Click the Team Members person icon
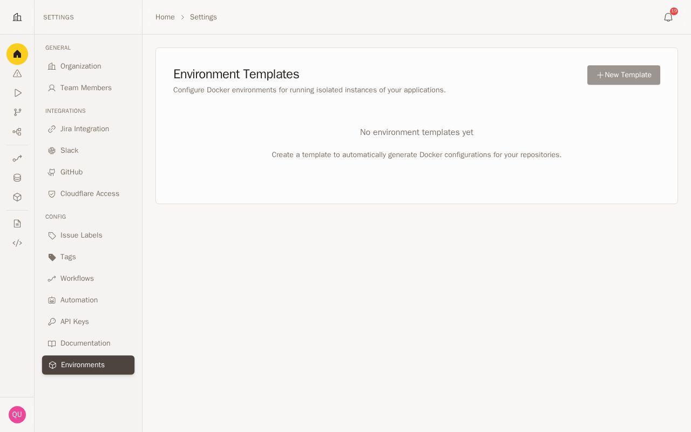Image resolution: width=691 pixels, height=432 pixels. click(52, 88)
